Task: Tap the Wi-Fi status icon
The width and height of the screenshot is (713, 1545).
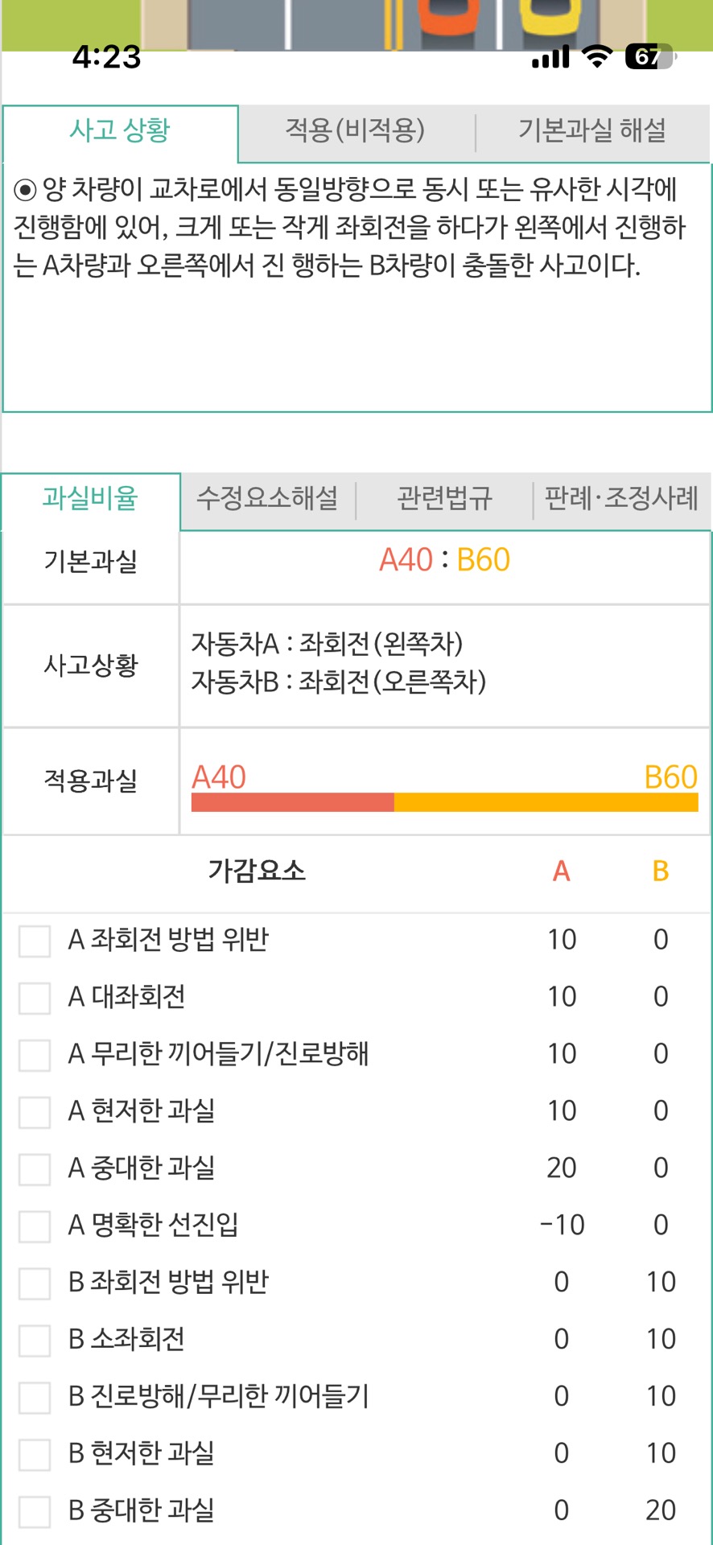Action: point(597,56)
